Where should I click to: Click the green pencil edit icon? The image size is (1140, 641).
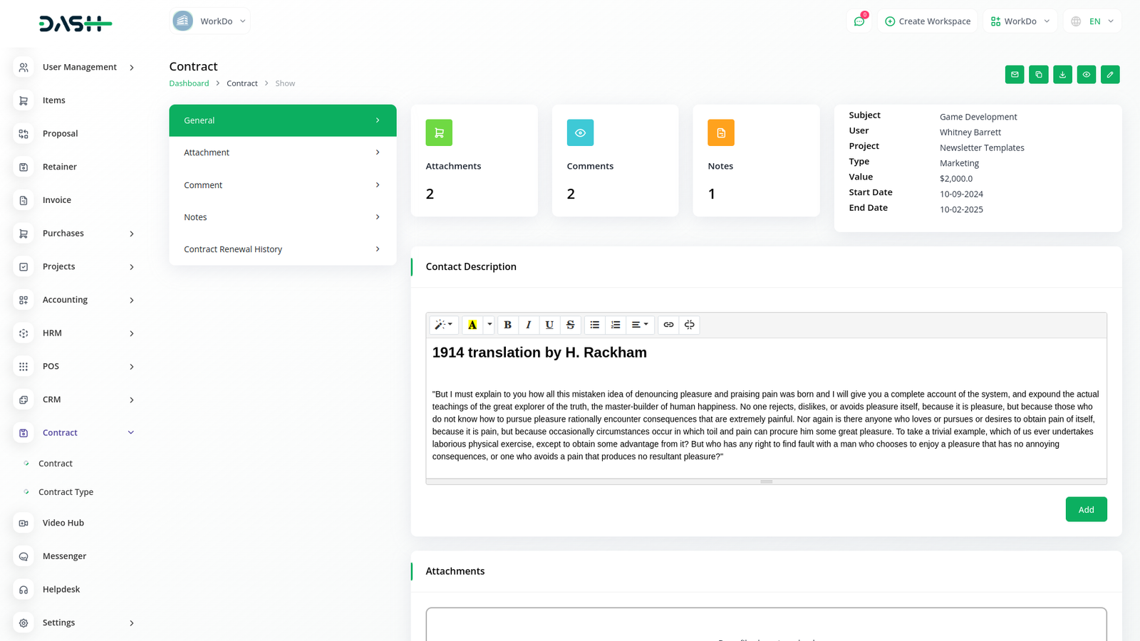click(x=1110, y=75)
